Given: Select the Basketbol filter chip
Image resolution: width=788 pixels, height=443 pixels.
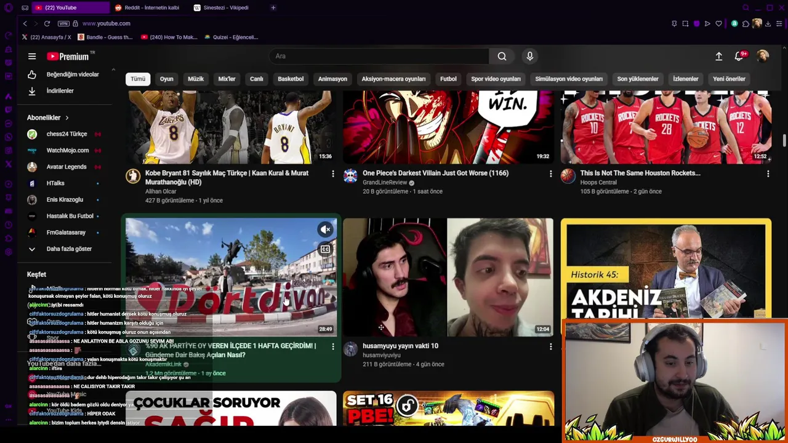Looking at the screenshot, I should click(x=291, y=79).
